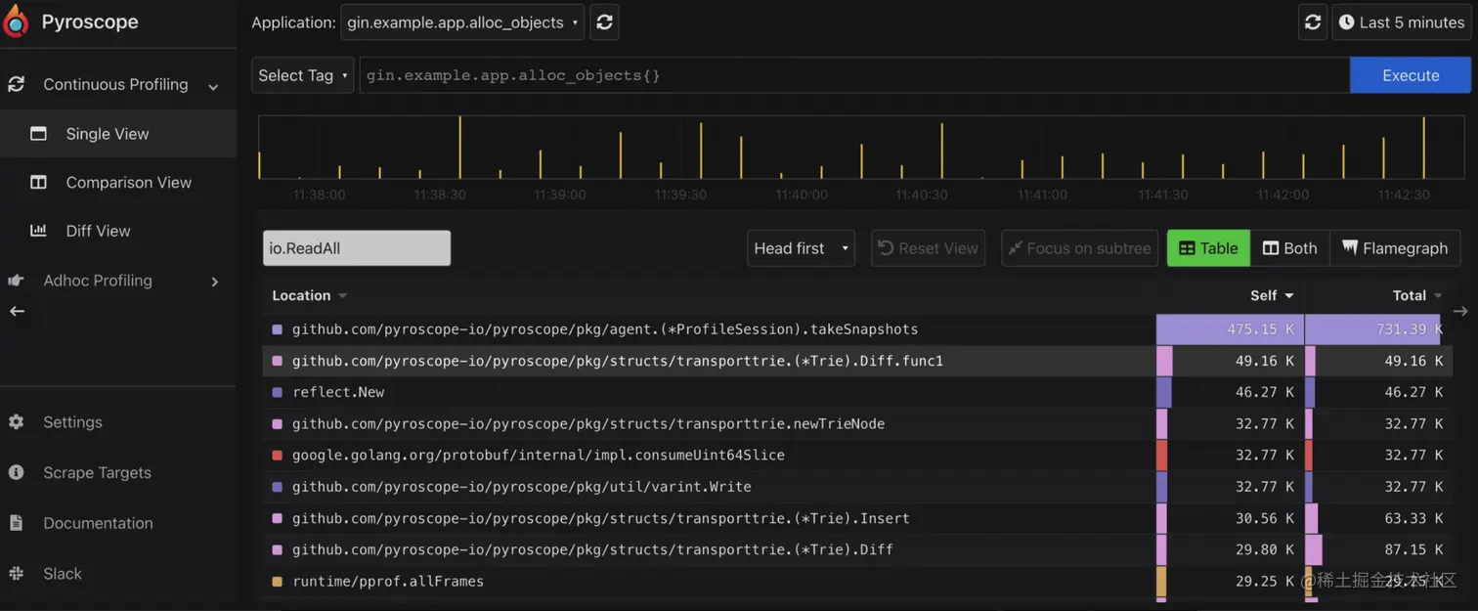Image resolution: width=1478 pixels, height=611 pixels.
Task: Select row (*Trie).Diff.func1
Action: 856,361
